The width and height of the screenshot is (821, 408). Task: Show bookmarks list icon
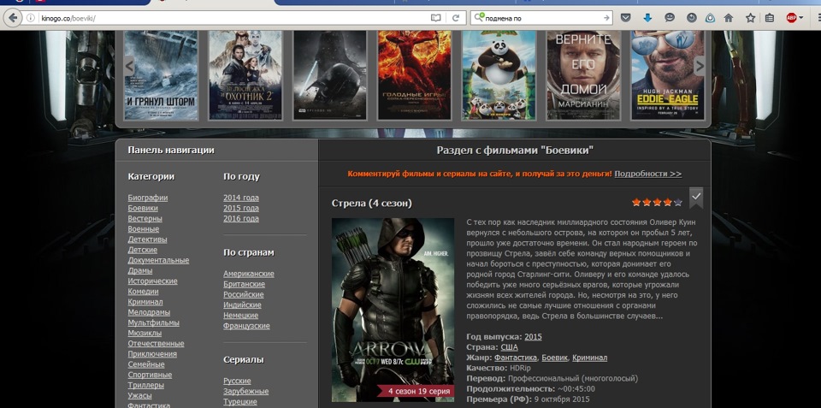tap(769, 18)
